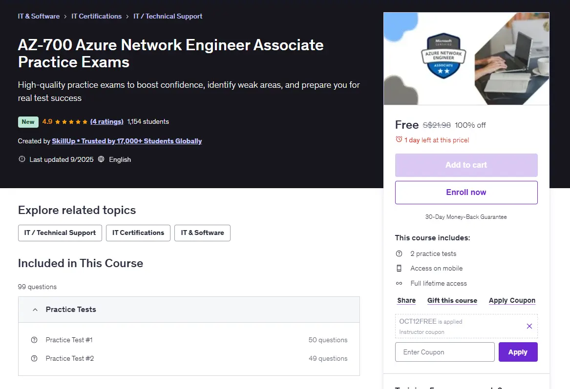Click the Last updated 9/2025 text
This screenshot has width=570, height=389.
click(x=62, y=160)
